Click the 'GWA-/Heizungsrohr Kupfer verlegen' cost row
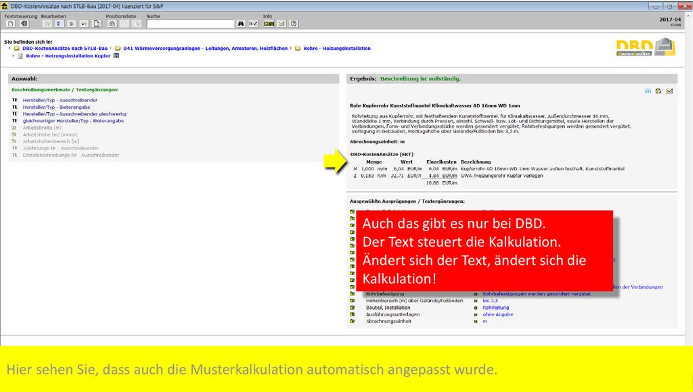Screen dimensions: 693x392 click(x=448, y=176)
